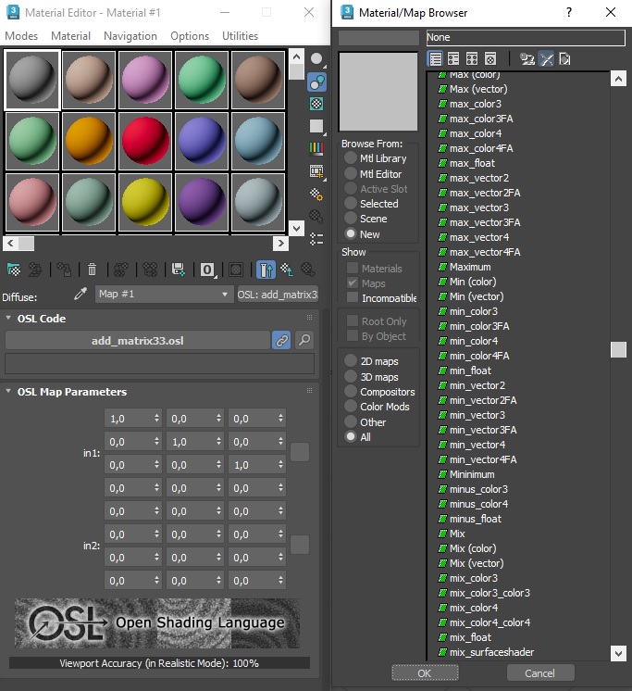Click the Sample UV Tiling square icon
632x691 pixels.
pos(316,127)
